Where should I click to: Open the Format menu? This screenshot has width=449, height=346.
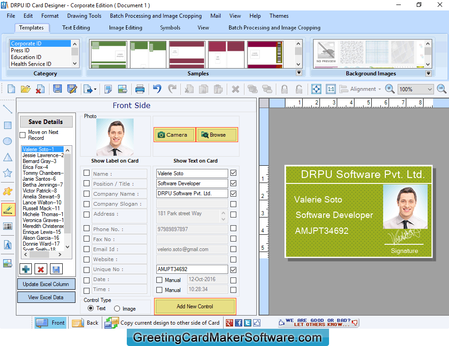click(x=50, y=16)
